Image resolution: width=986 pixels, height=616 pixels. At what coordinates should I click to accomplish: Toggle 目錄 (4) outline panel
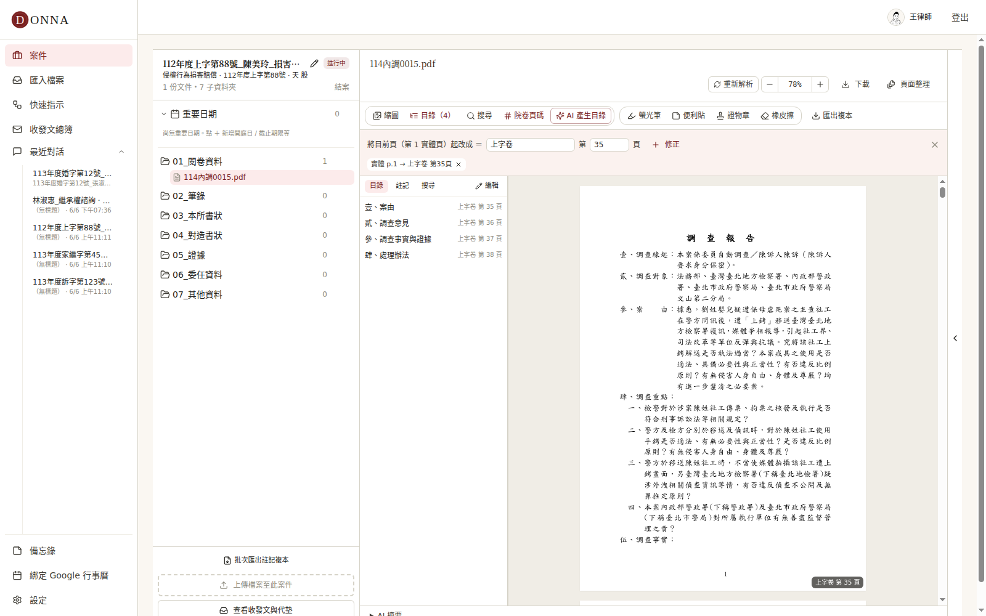coord(431,116)
